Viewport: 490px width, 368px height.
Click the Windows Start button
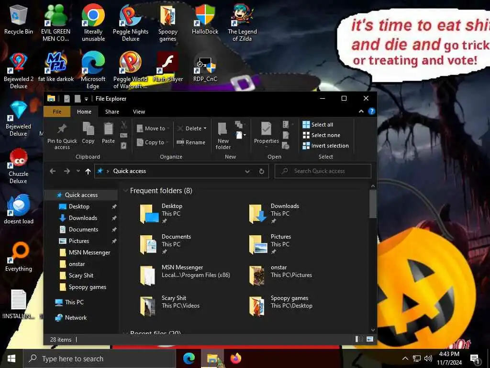coord(11,358)
